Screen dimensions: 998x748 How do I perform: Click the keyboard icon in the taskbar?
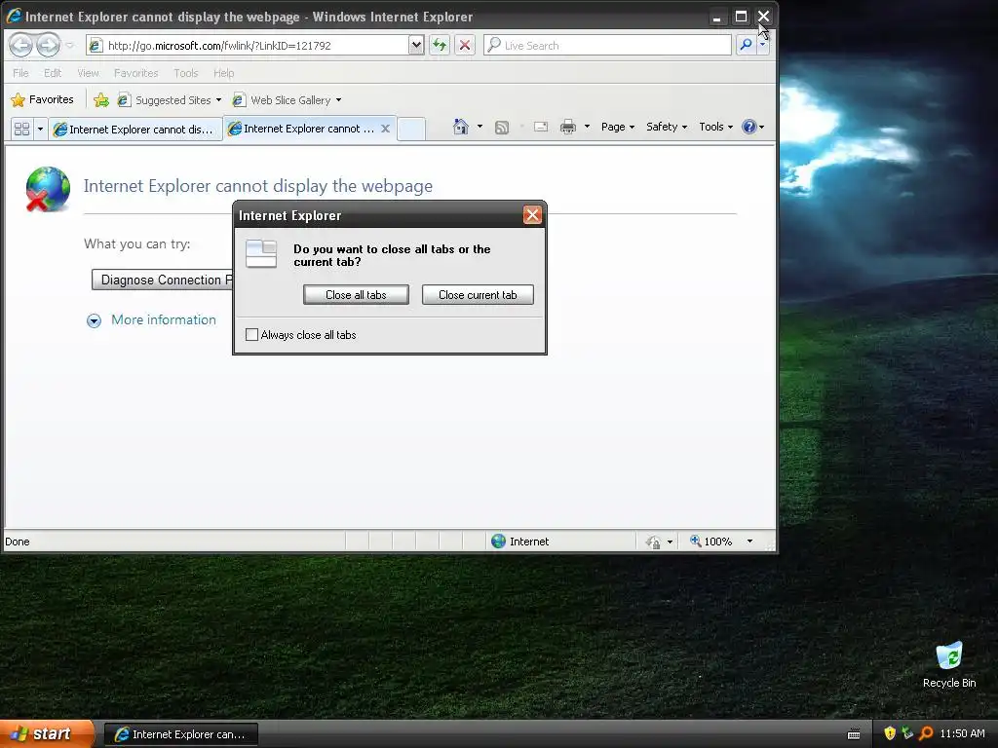click(x=854, y=734)
